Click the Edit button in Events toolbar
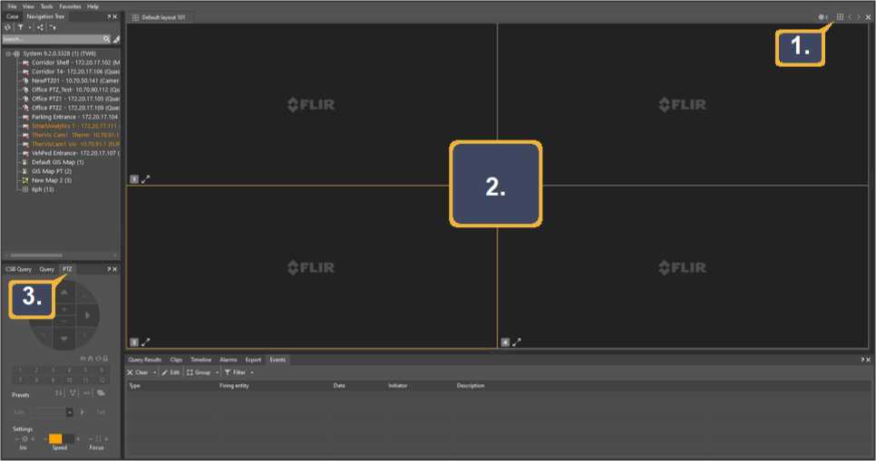 [170, 372]
